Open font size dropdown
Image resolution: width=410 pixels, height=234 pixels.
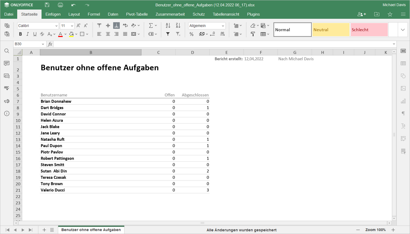(72, 26)
